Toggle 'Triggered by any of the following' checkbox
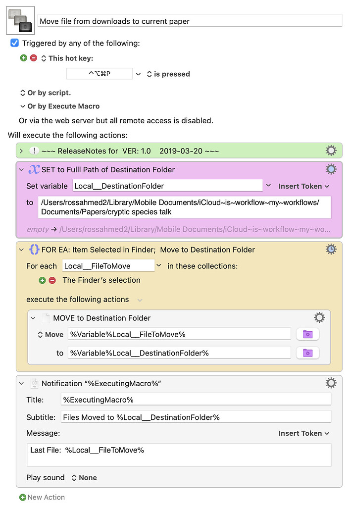This screenshot has width=349, height=507. point(15,43)
